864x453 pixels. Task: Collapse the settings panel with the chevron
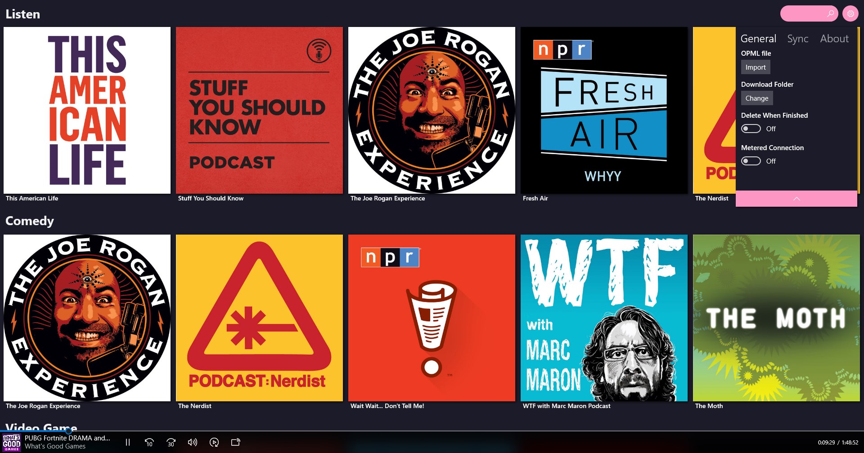pos(796,199)
